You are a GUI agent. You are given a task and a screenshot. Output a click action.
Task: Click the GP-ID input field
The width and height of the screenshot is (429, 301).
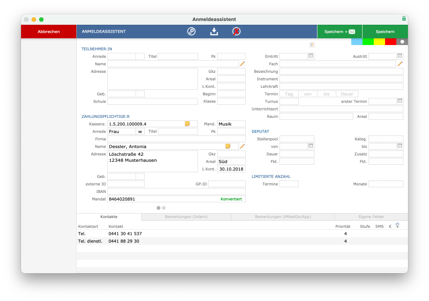click(227, 184)
